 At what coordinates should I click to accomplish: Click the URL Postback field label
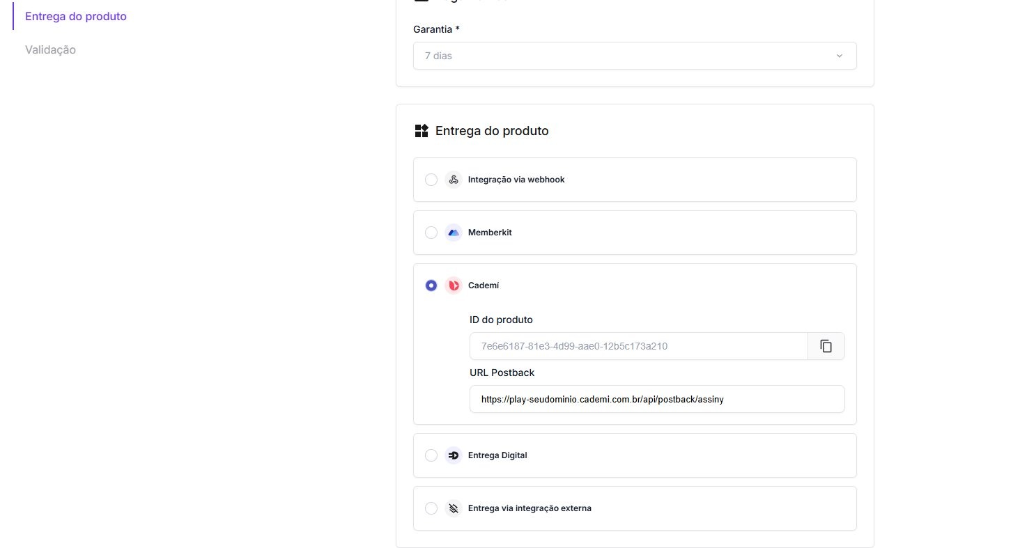502,373
